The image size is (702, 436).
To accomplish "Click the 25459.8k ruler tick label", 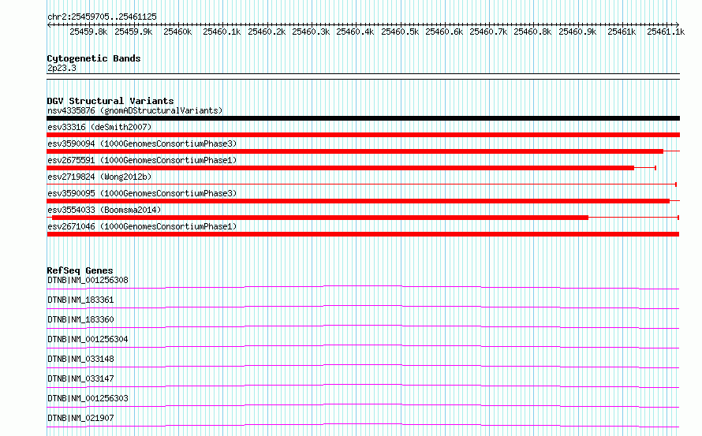I will click(x=88, y=32).
